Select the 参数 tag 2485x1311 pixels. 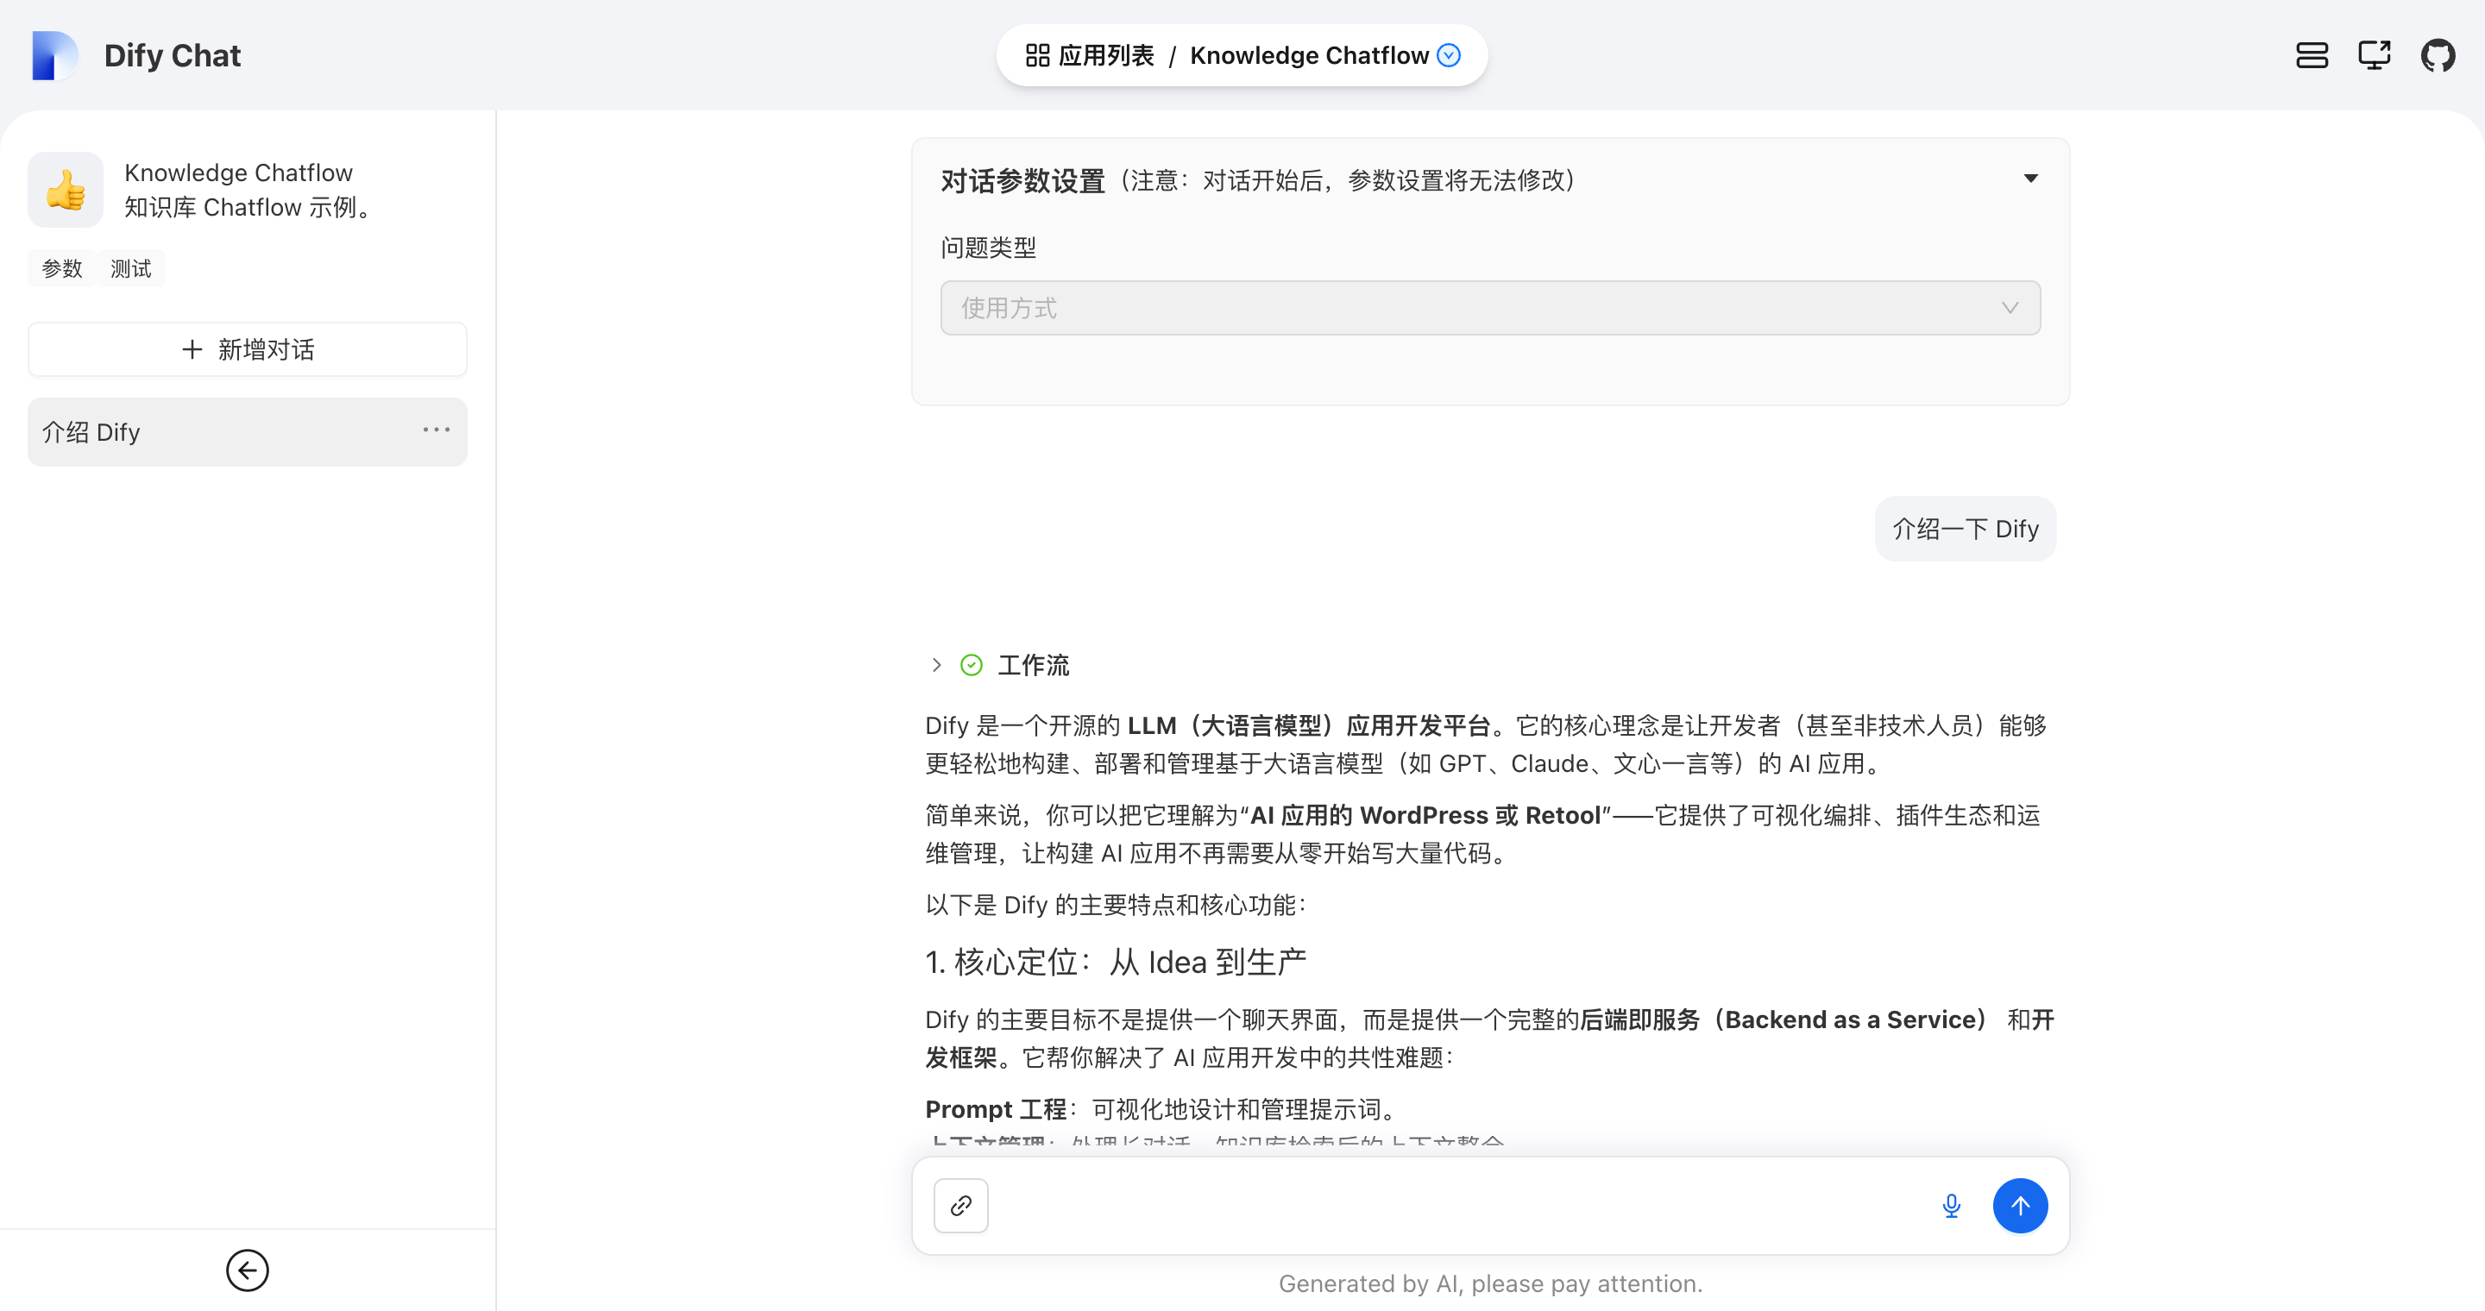tap(63, 268)
